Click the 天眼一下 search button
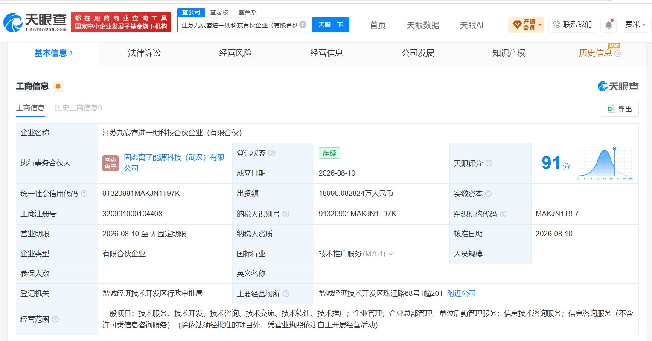652x341 pixels. (x=331, y=25)
